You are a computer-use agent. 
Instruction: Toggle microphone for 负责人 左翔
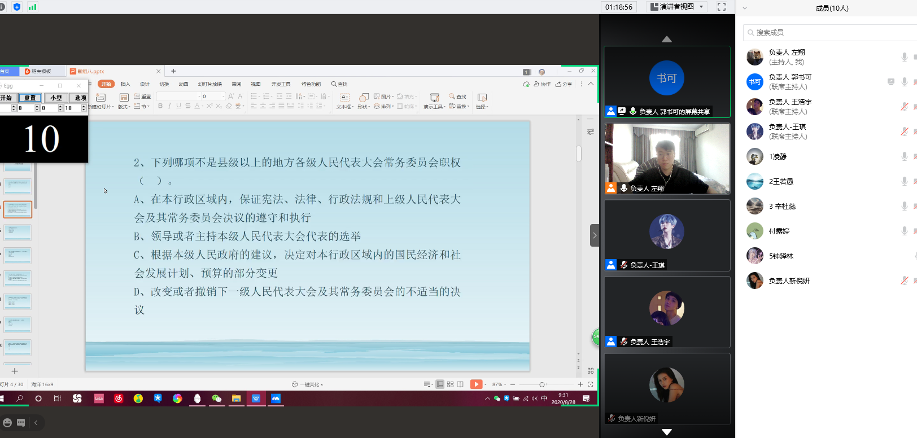coord(904,57)
